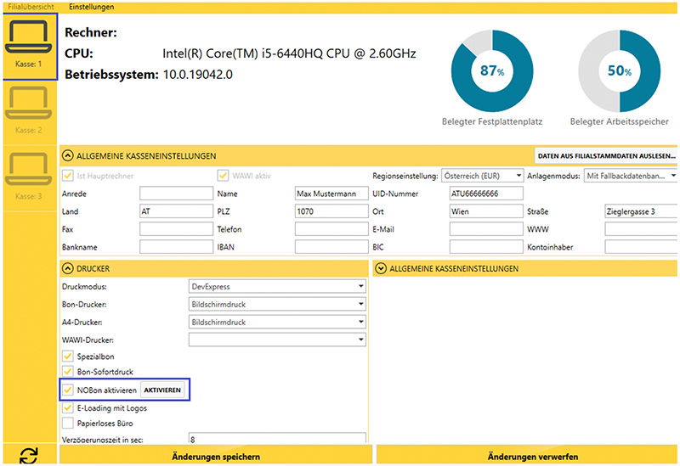This screenshot has height=466, width=680.
Task: Toggle the Bon-Sofortdruck checkbox
Action: 68,373
